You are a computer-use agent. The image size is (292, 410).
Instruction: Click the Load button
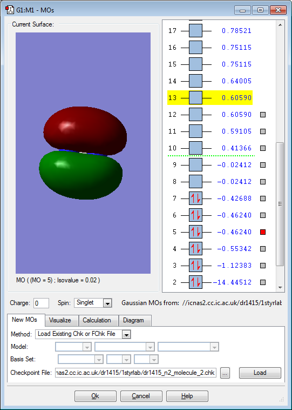coord(260,373)
